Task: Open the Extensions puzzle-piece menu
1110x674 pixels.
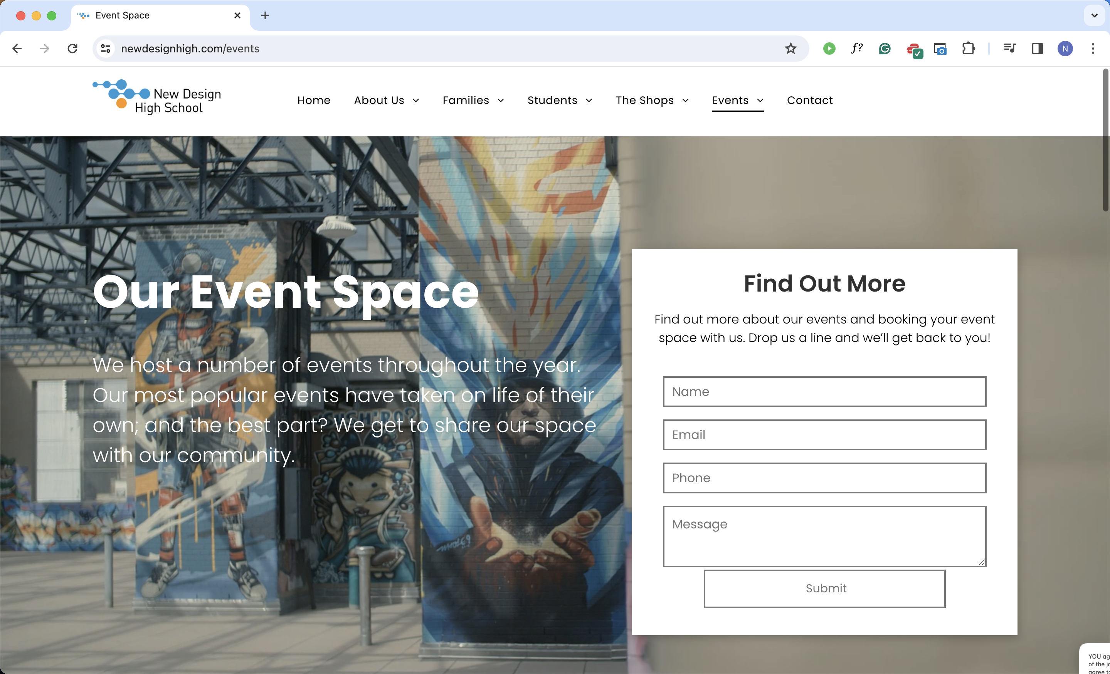Action: (x=968, y=48)
